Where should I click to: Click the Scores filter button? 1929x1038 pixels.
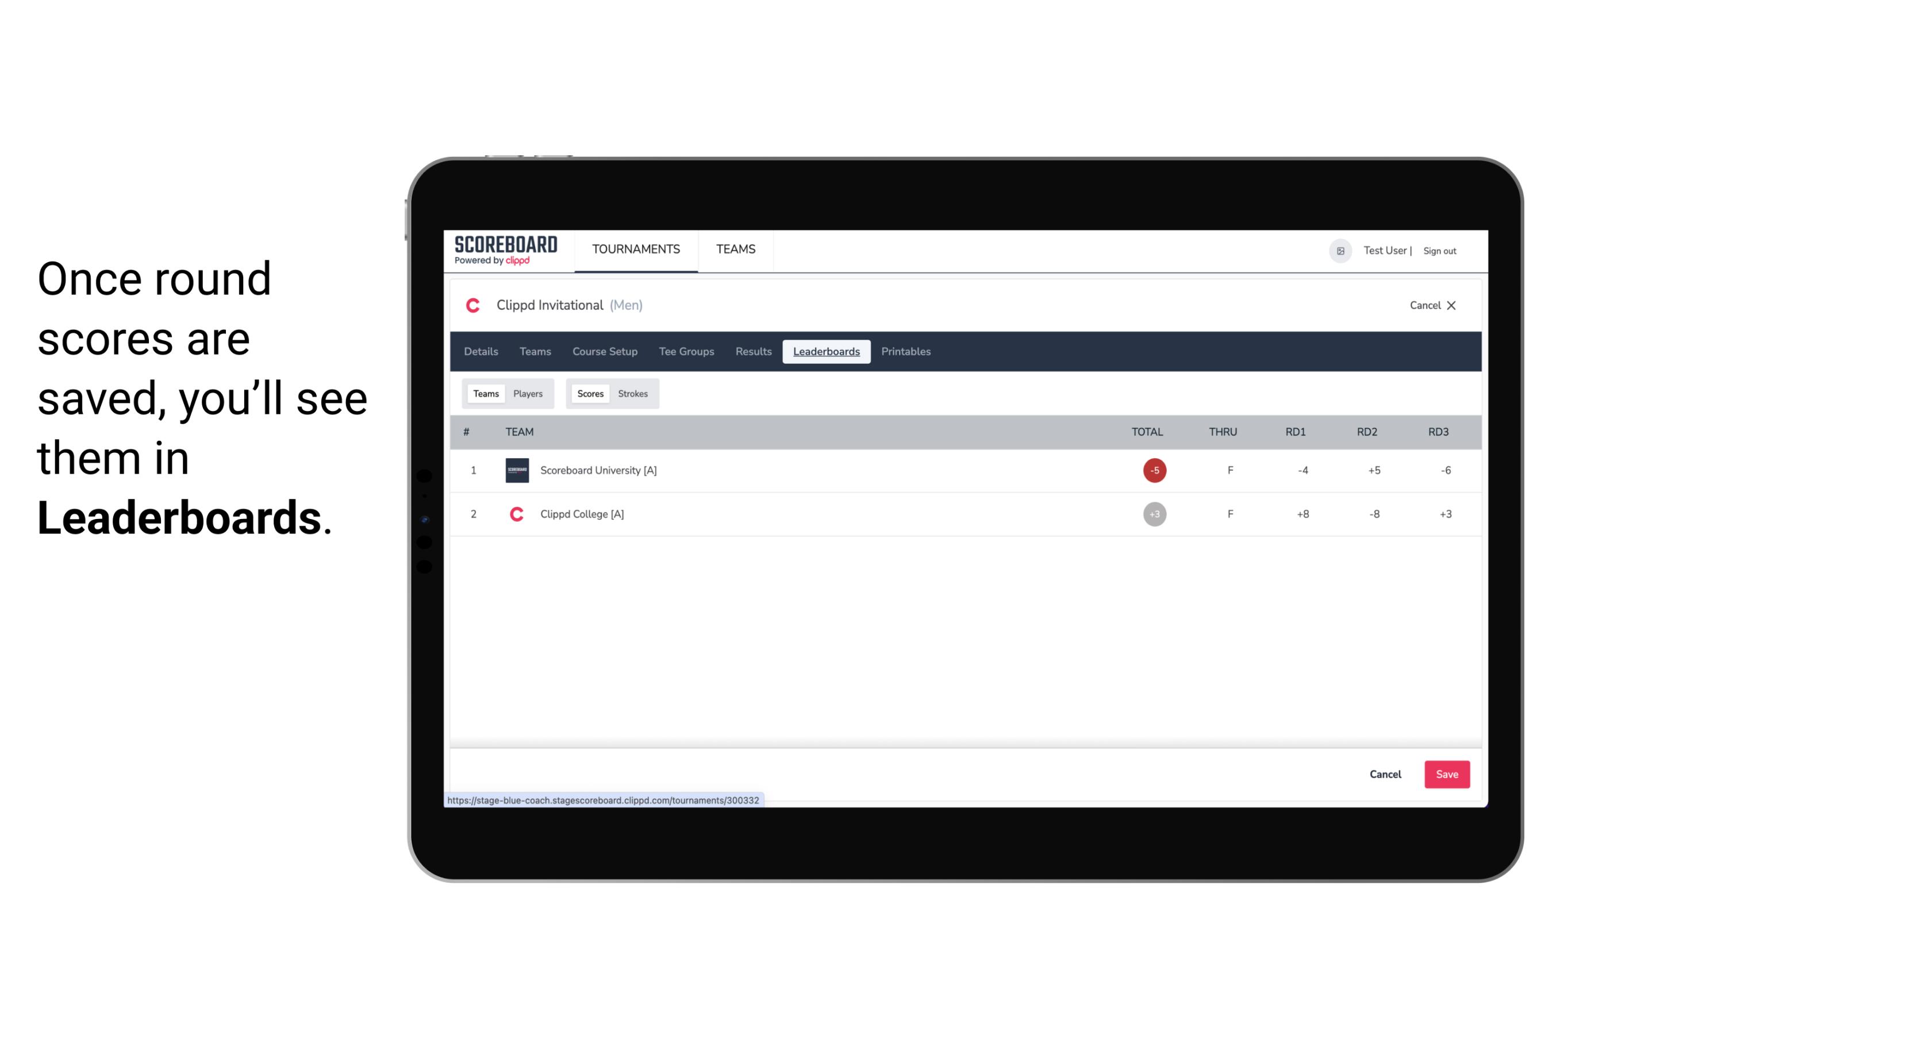[589, 393]
